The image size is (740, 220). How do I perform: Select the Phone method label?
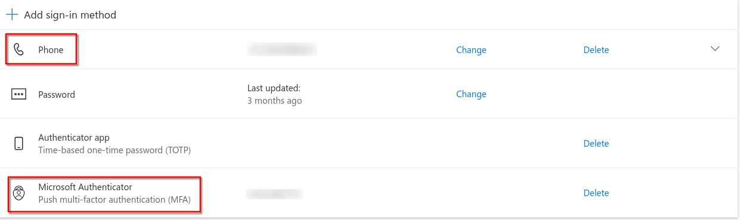51,50
